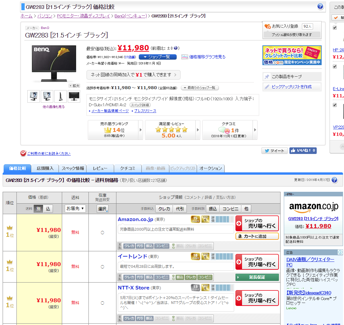This screenshot has height=325, width=344.
Task: Click the 18 YEARS badge for イートレンド
Action: [x=195, y=256]
